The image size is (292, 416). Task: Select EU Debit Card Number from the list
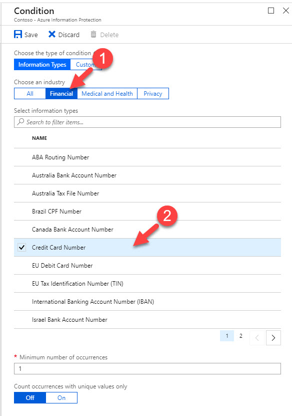[x=62, y=265]
